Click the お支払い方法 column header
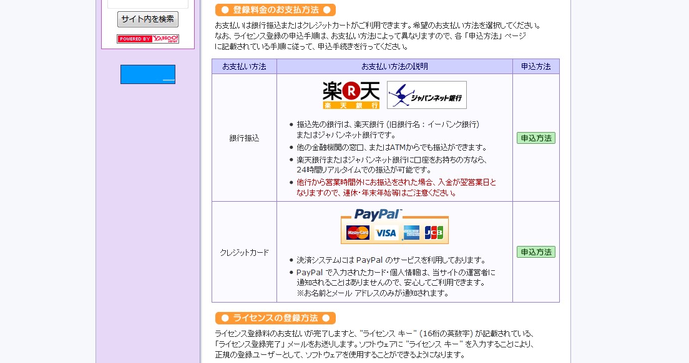Viewport: 689px width, 363px height. coord(244,67)
